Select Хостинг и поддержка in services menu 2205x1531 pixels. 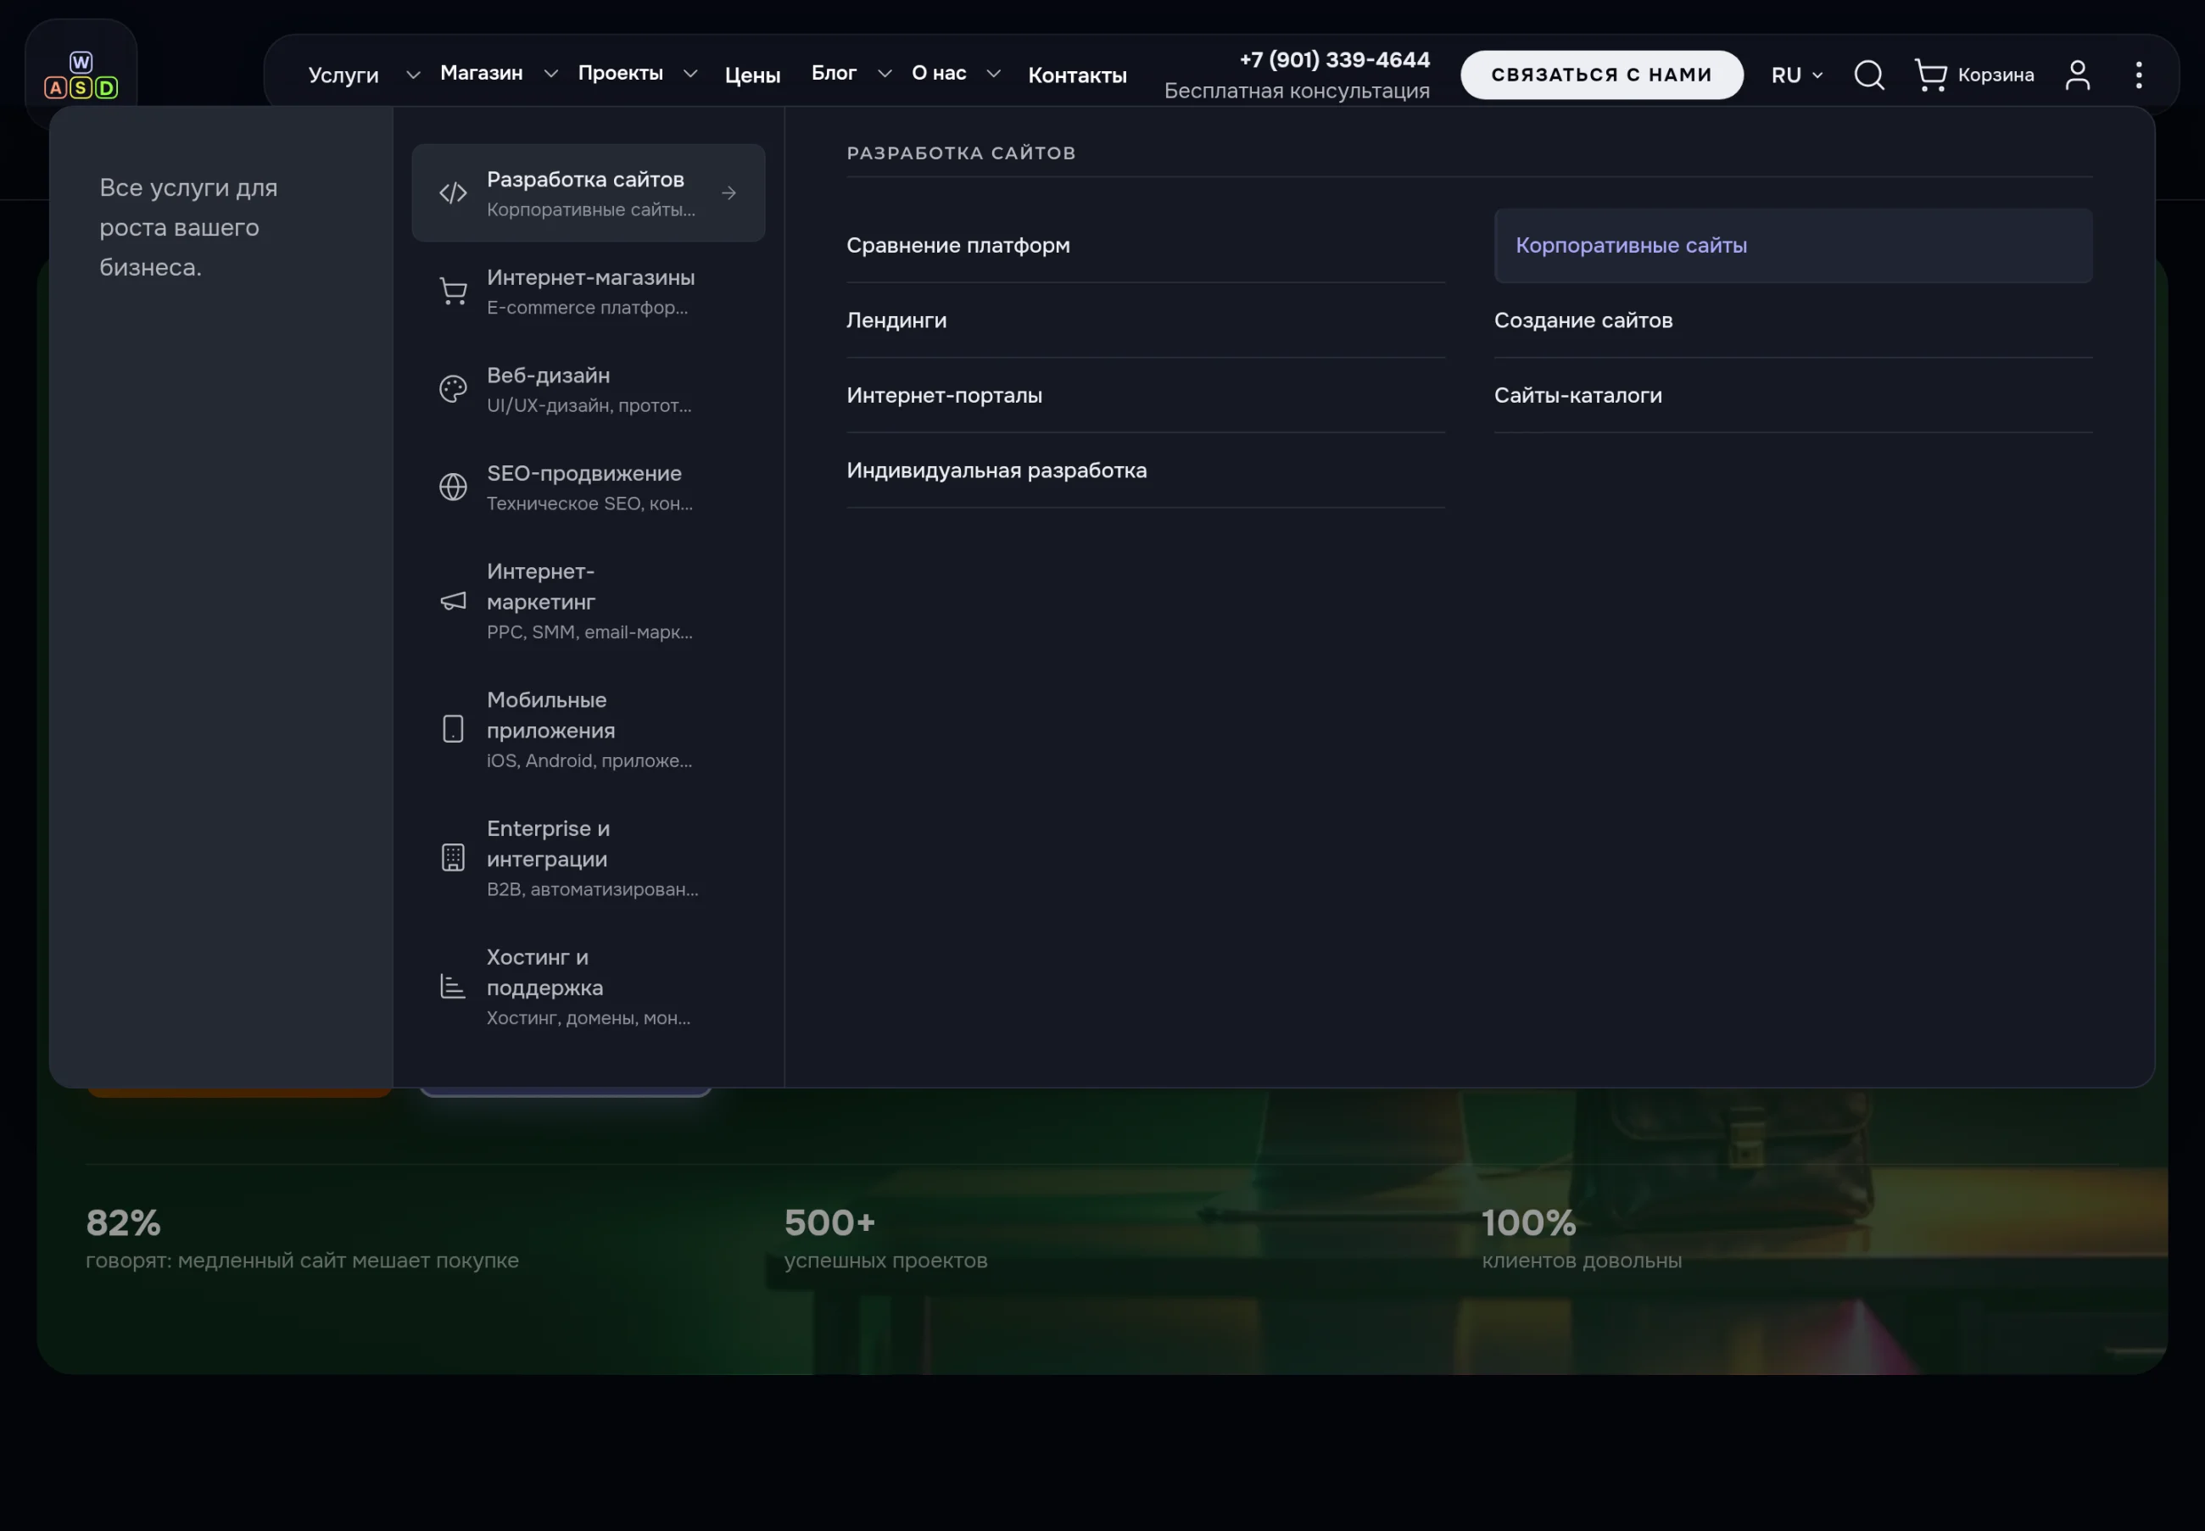coord(589,986)
